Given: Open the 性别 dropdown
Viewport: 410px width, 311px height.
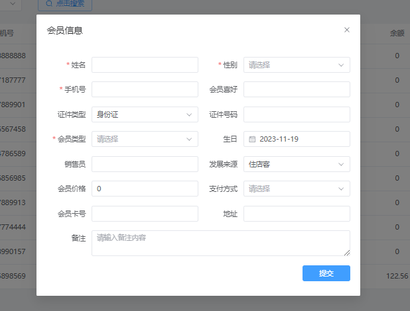Looking at the screenshot, I should (297, 65).
